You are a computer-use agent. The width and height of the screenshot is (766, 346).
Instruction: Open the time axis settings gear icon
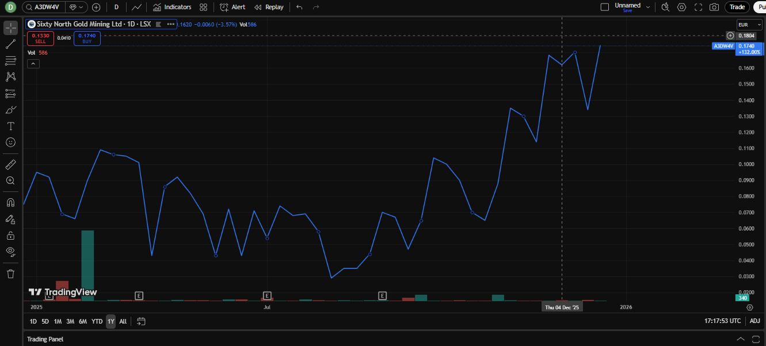click(x=749, y=307)
